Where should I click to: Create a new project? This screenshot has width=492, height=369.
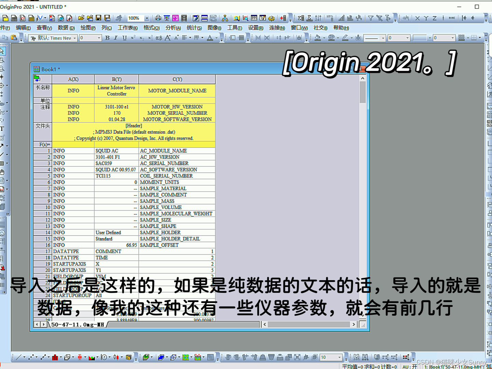click(5, 18)
